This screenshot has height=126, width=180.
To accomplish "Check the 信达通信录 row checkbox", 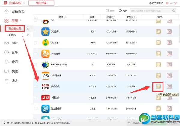I will 35,108.
